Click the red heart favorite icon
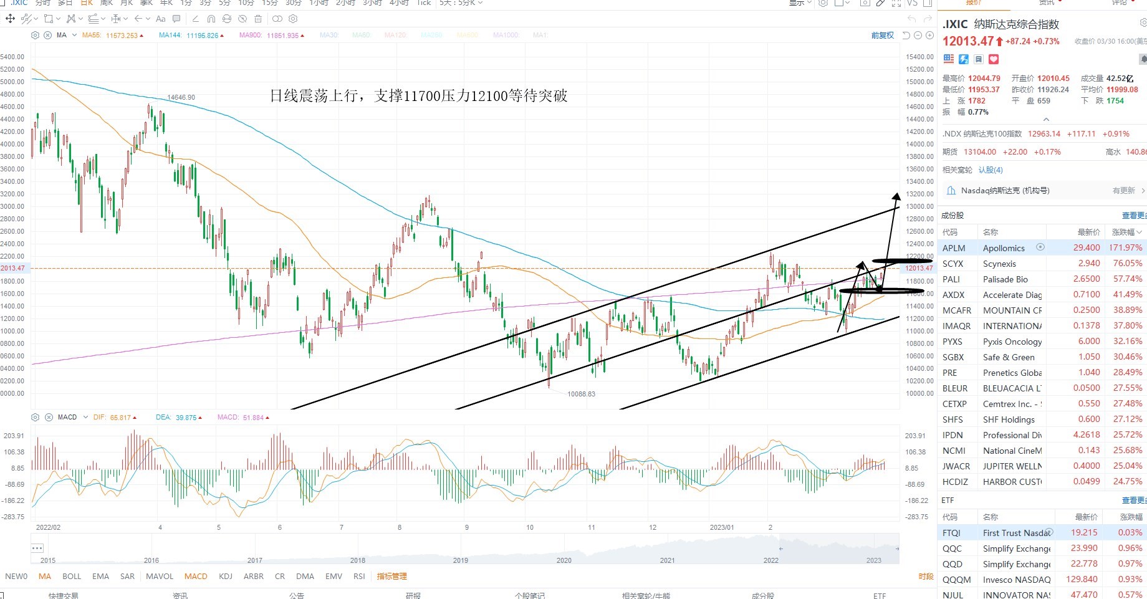Image resolution: width=1147 pixels, height=599 pixels. tap(994, 59)
